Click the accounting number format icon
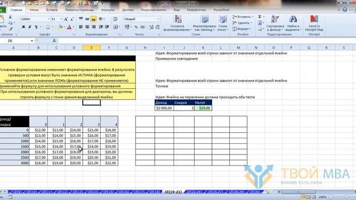The width and height of the screenshot is (356, 200). pos(127,27)
